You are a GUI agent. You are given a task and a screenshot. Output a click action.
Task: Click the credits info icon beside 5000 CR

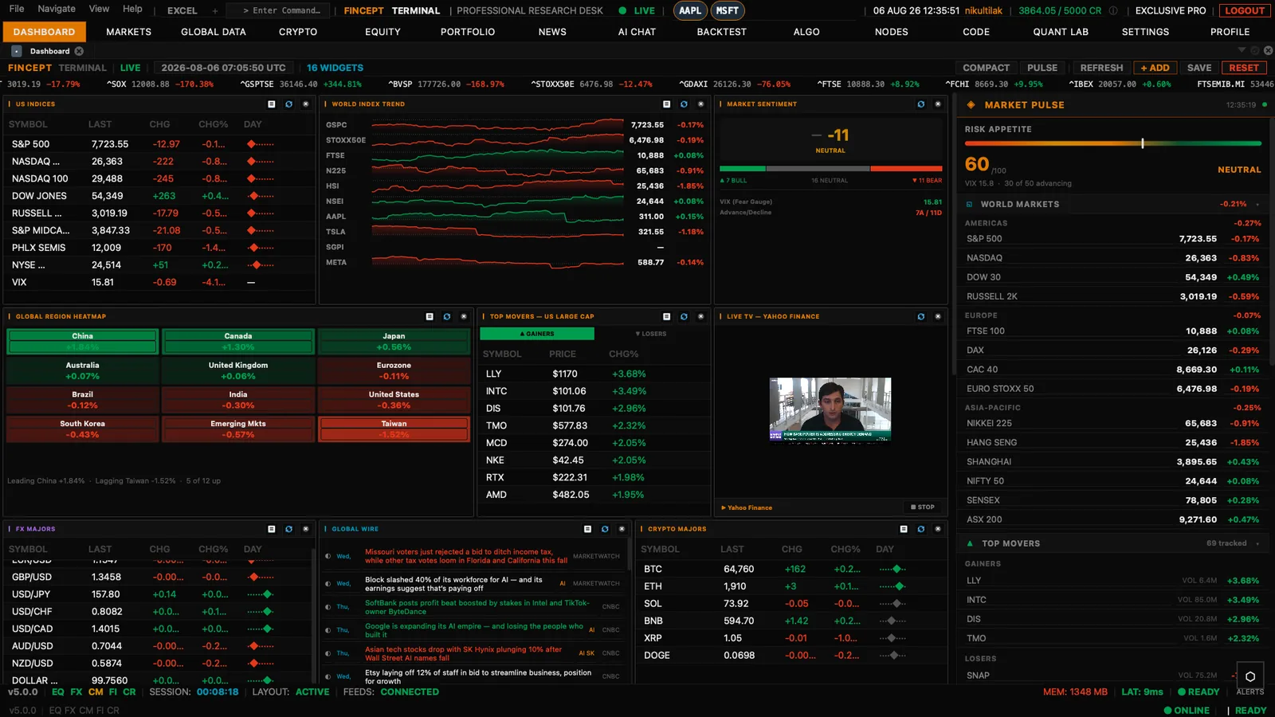pyautogui.click(x=1113, y=11)
